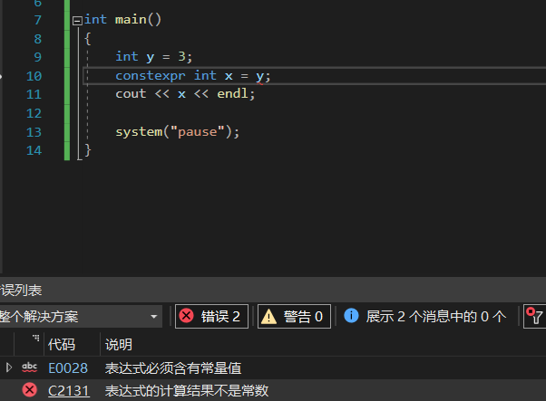Click the red error icon for C2131
Viewport: 546px width, 401px height.
pyautogui.click(x=30, y=390)
